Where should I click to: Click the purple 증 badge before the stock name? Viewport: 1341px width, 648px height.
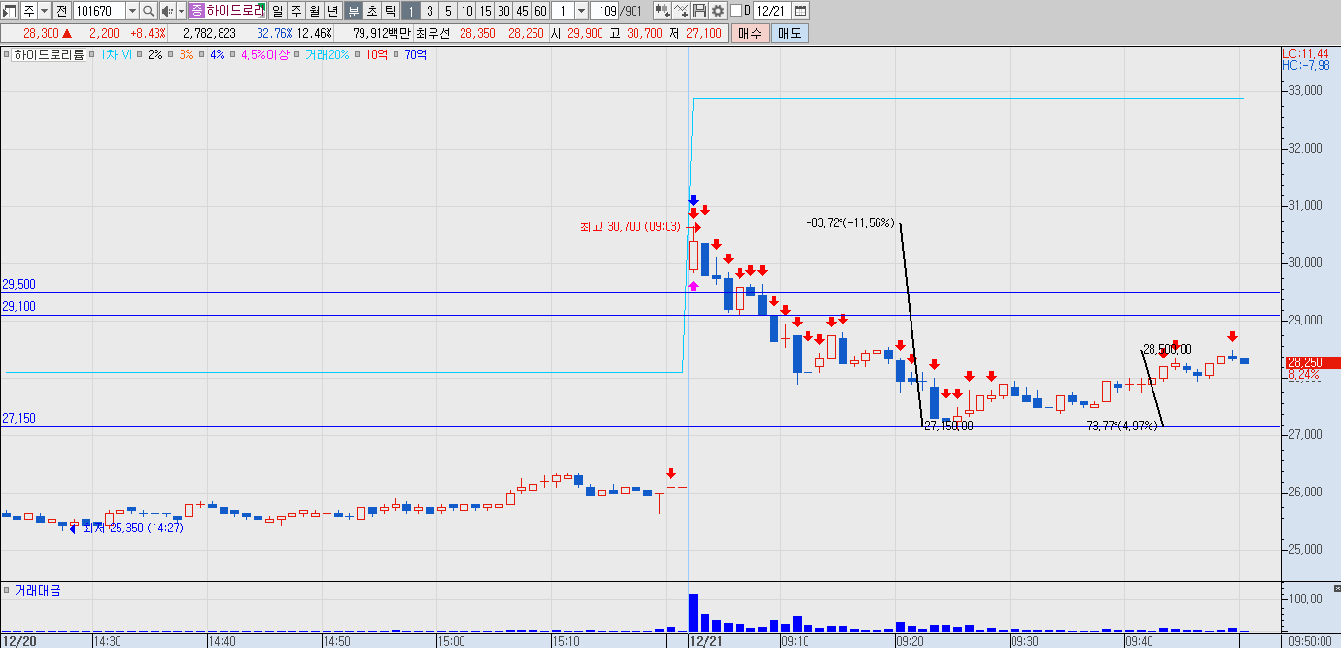click(196, 11)
